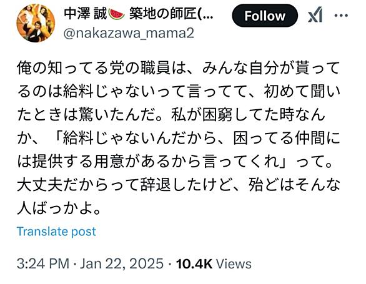Open the 3:24 PM timestamp link

point(43,263)
